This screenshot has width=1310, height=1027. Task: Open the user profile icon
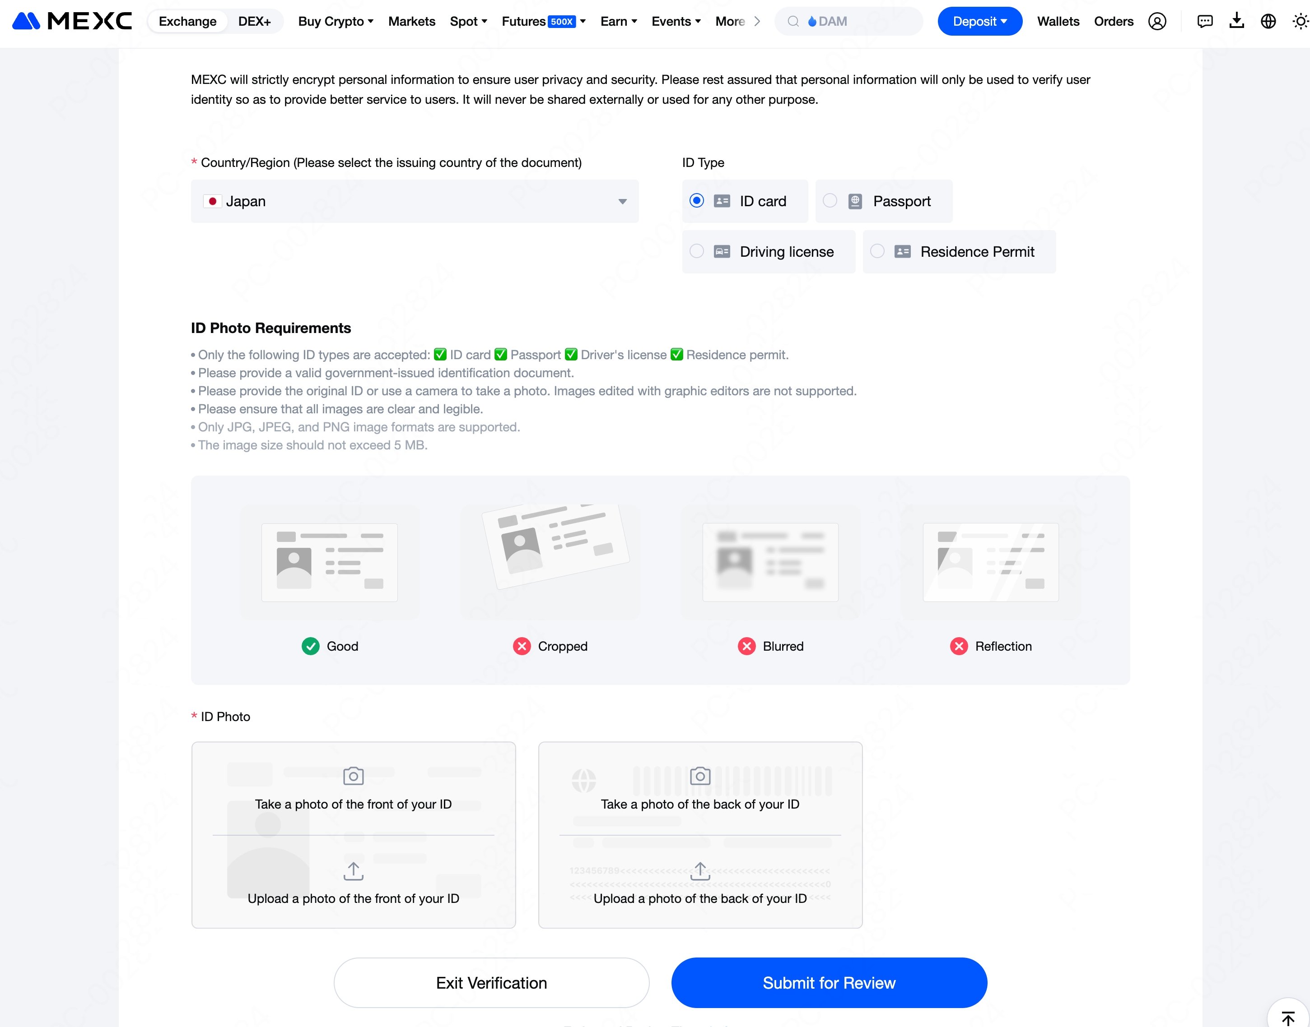point(1156,22)
